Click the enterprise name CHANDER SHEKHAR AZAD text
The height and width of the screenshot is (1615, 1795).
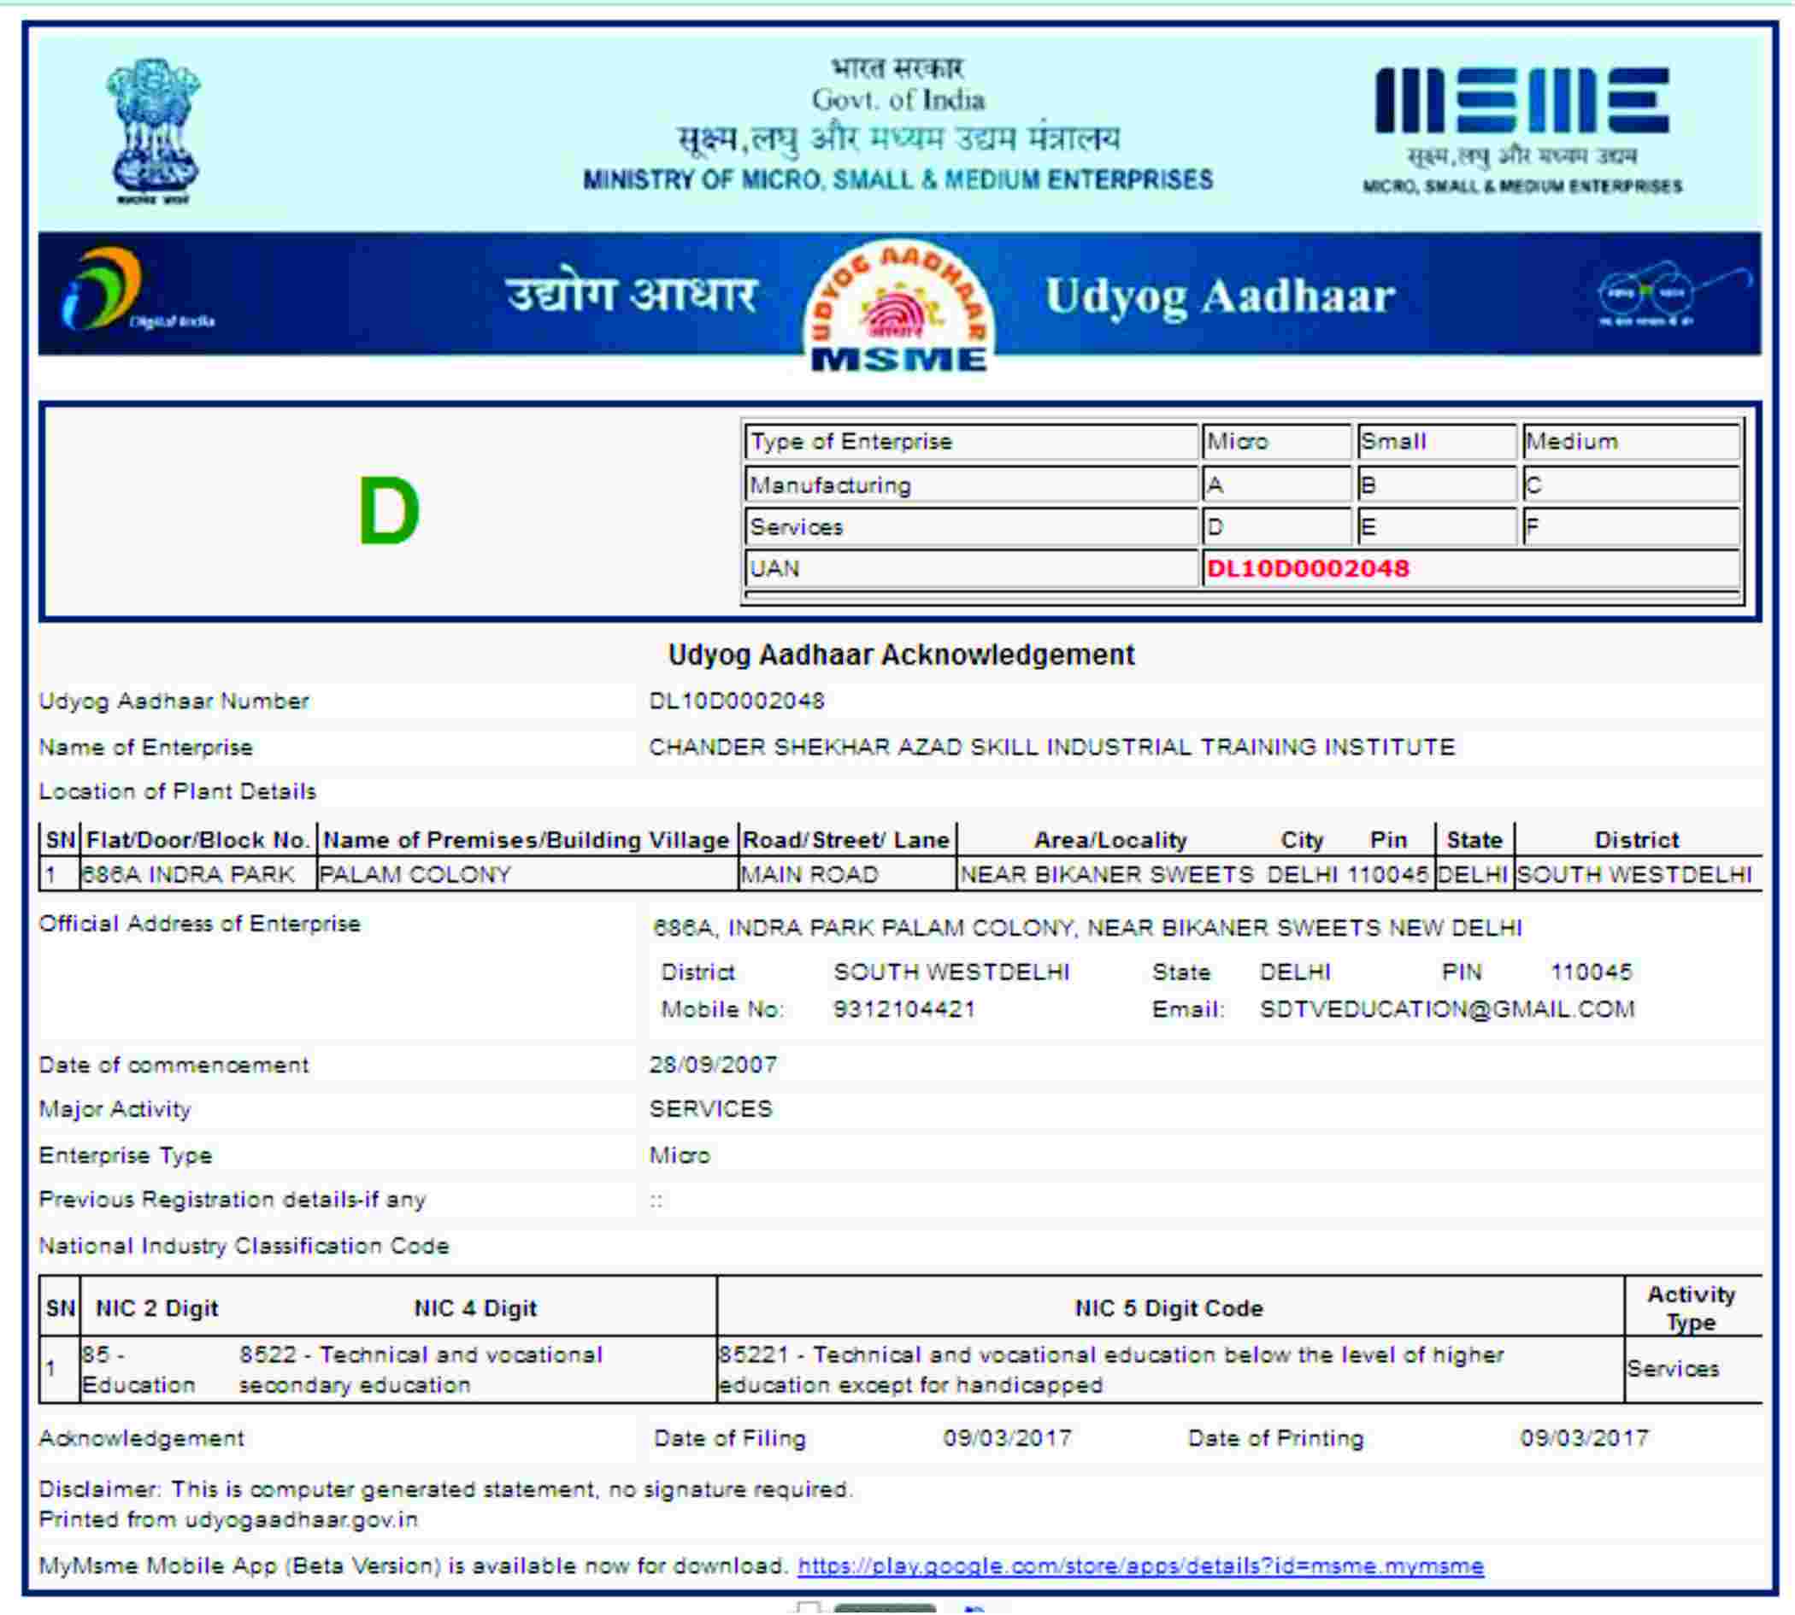(x=1051, y=747)
